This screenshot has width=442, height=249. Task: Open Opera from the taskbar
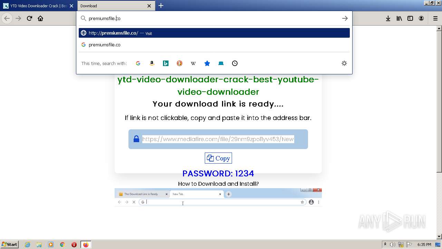pyautogui.click(x=74, y=245)
